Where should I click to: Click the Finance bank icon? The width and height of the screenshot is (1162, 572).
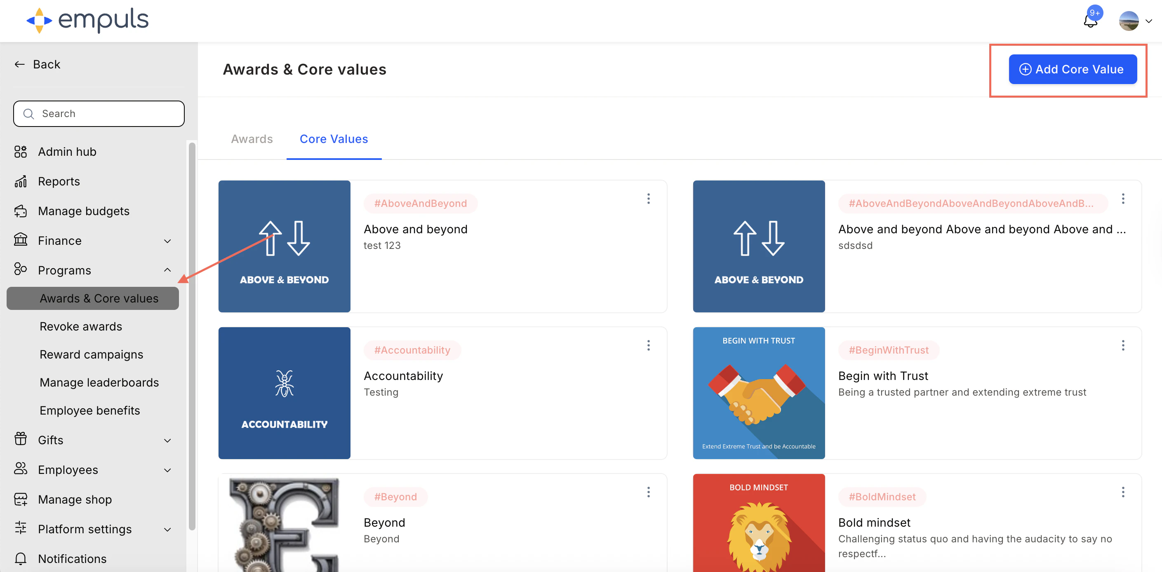tap(20, 240)
